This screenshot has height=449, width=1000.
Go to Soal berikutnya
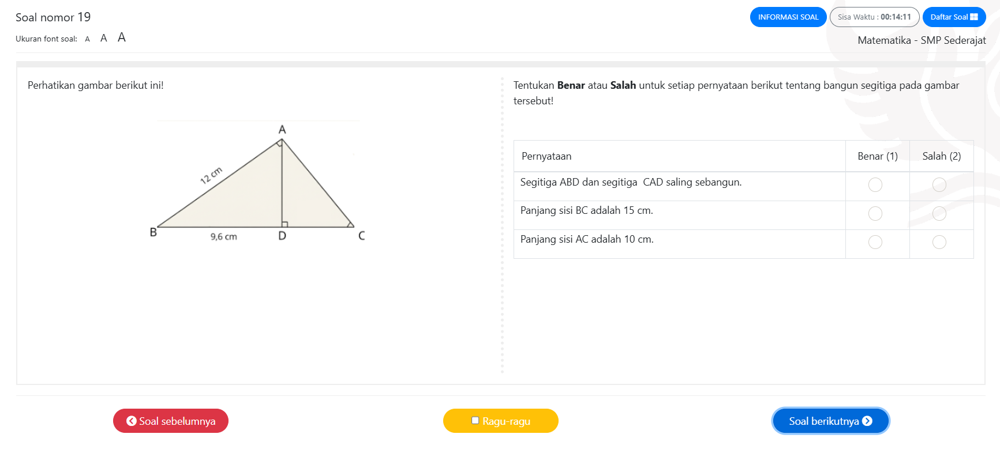pyautogui.click(x=830, y=421)
